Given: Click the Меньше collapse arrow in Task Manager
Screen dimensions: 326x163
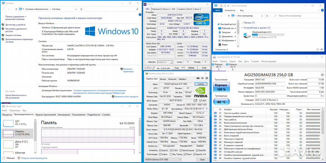Looking at the screenshot, I should (x=4, y=158).
